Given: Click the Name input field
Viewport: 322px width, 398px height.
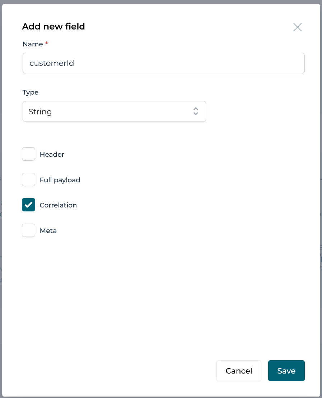Looking at the screenshot, I should pyautogui.click(x=163, y=63).
